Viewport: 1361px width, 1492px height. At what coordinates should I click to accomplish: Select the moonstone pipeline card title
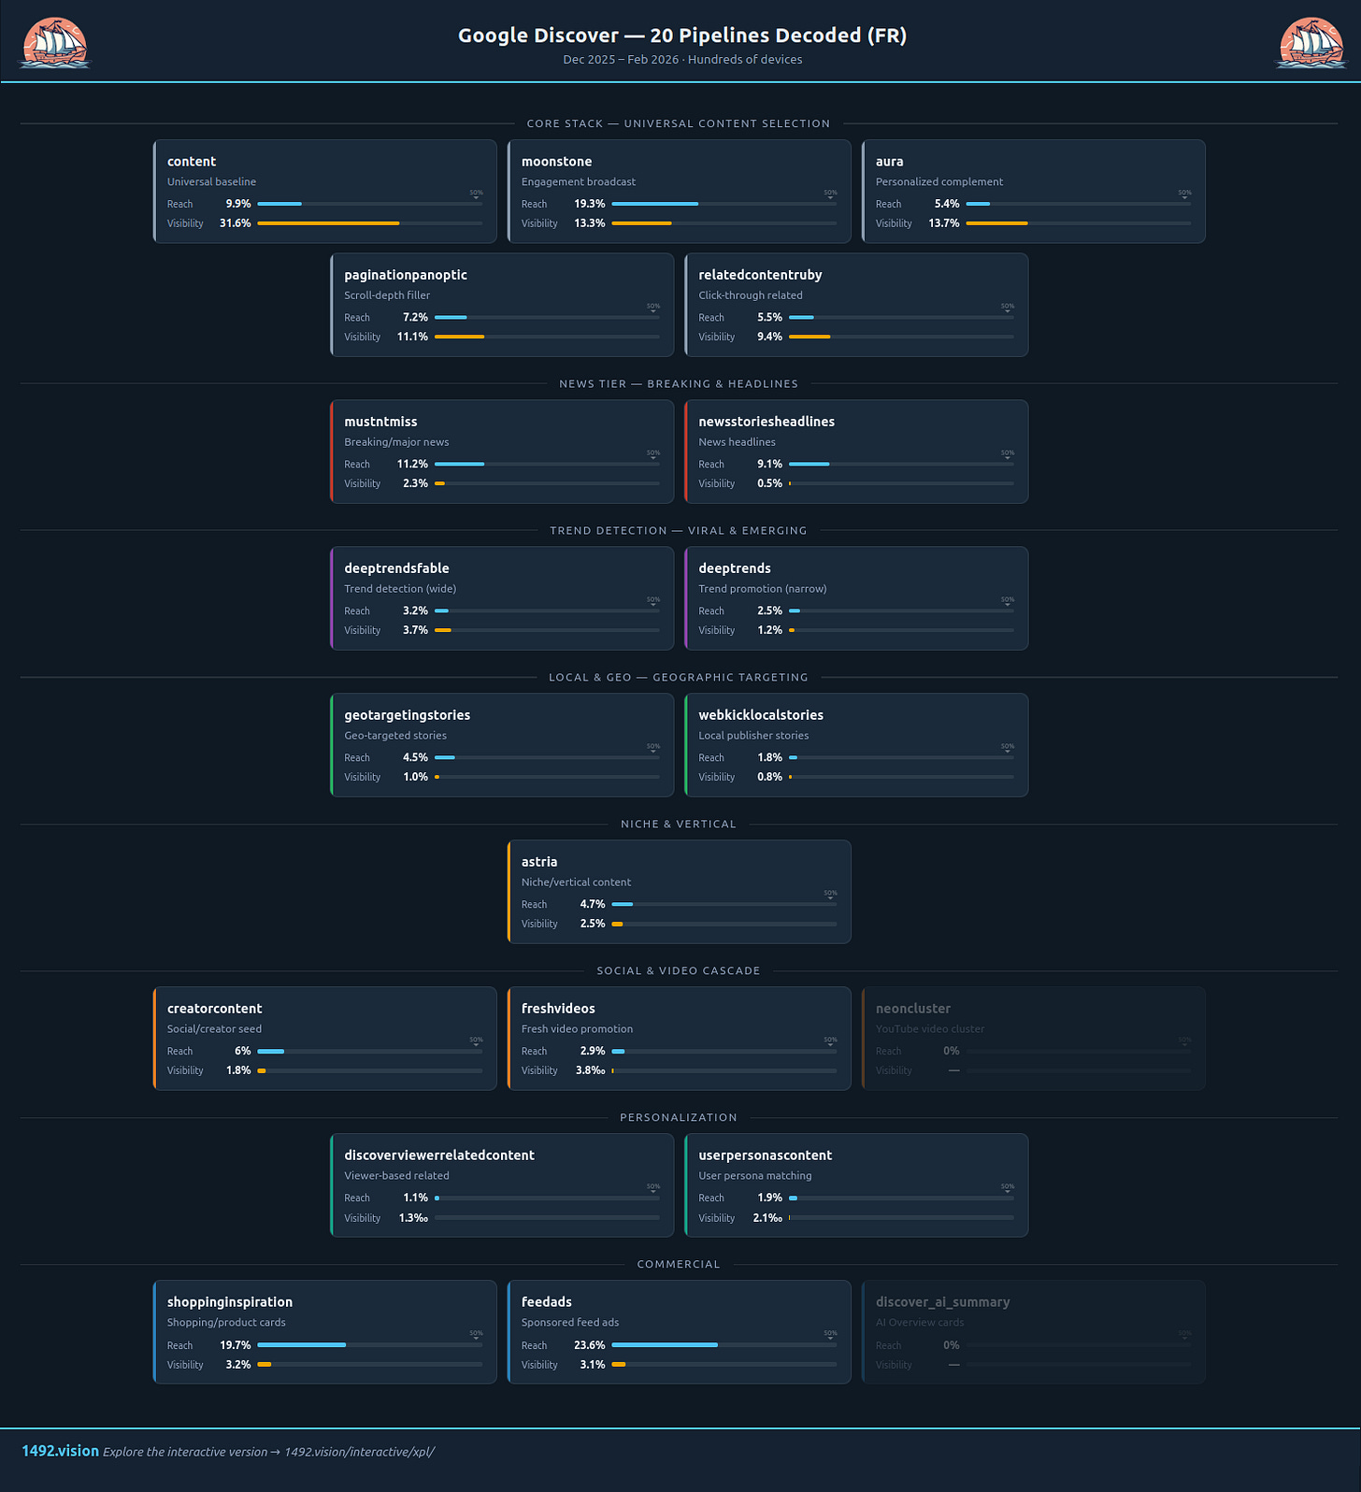tap(556, 162)
